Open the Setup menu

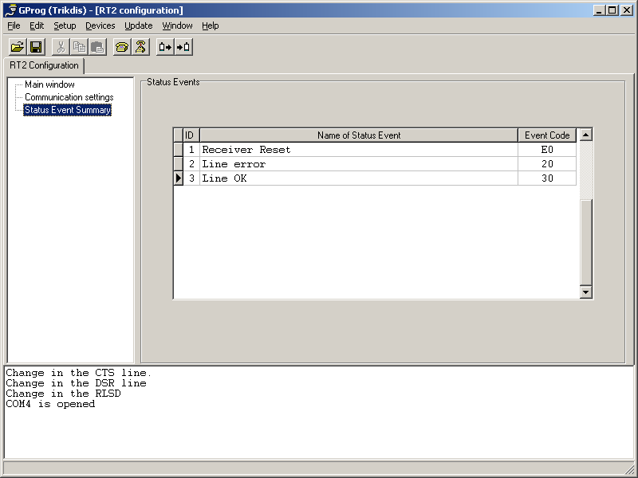click(65, 25)
